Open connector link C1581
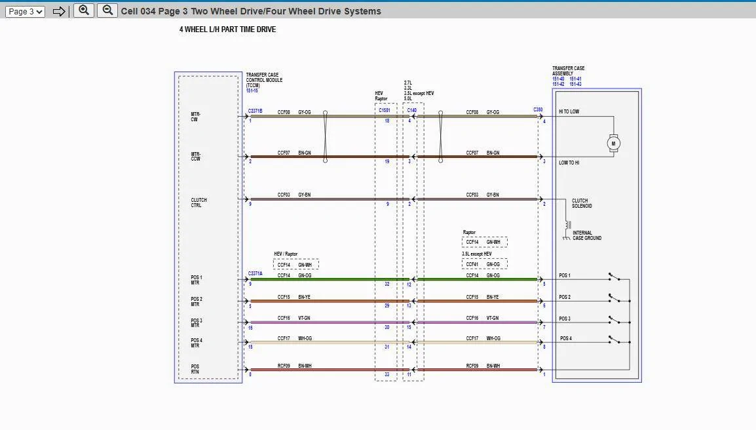The image size is (756, 430). [x=385, y=111]
